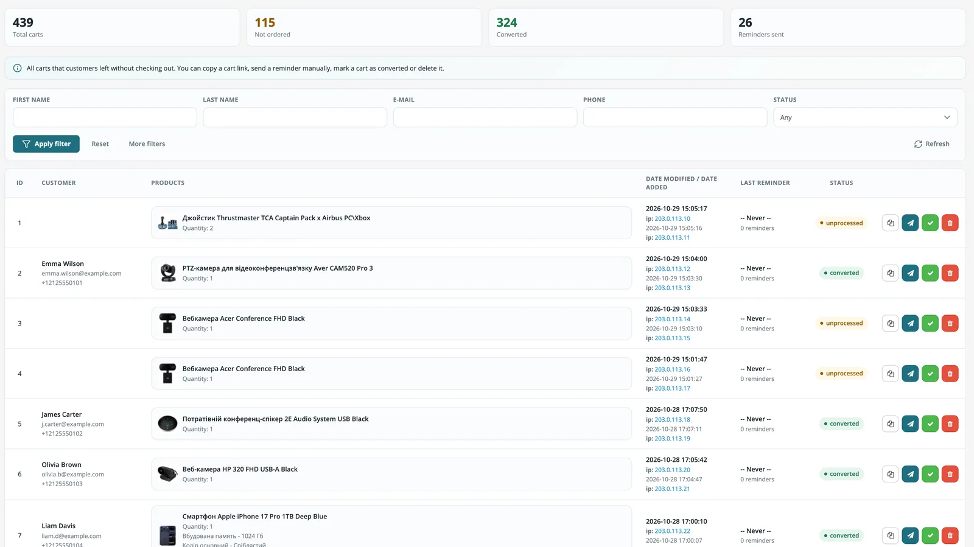The height and width of the screenshot is (547, 974).
Task: Copy Olivia Brown's cart link
Action: (x=890, y=474)
